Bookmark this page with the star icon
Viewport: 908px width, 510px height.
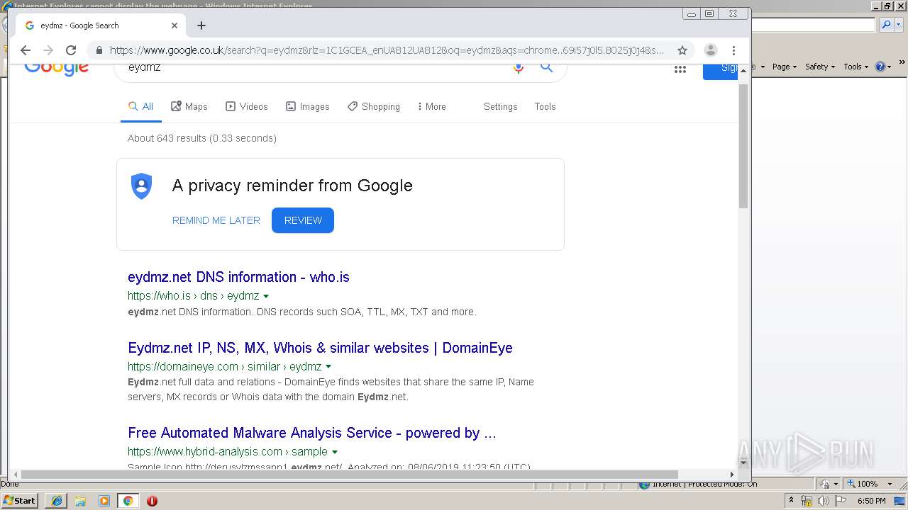(x=682, y=50)
